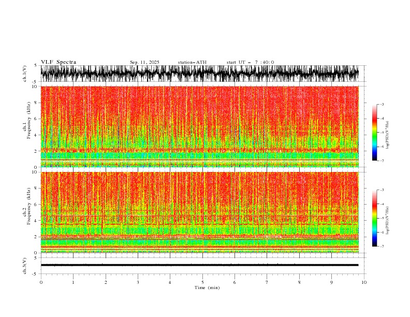Click the time axis tick label '10'
Screen dimensions: 410x317
pyautogui.click(x=364, y=282)
